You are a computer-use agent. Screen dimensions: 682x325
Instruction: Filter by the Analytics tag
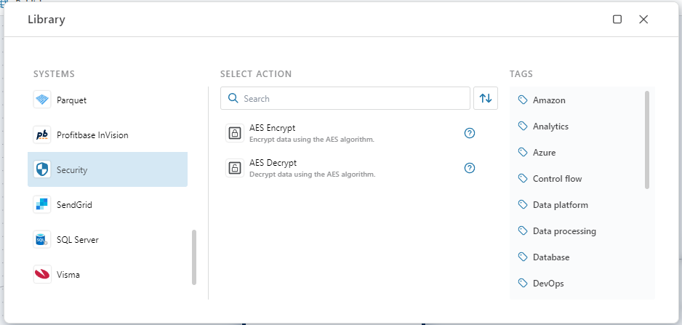[550, 127]
